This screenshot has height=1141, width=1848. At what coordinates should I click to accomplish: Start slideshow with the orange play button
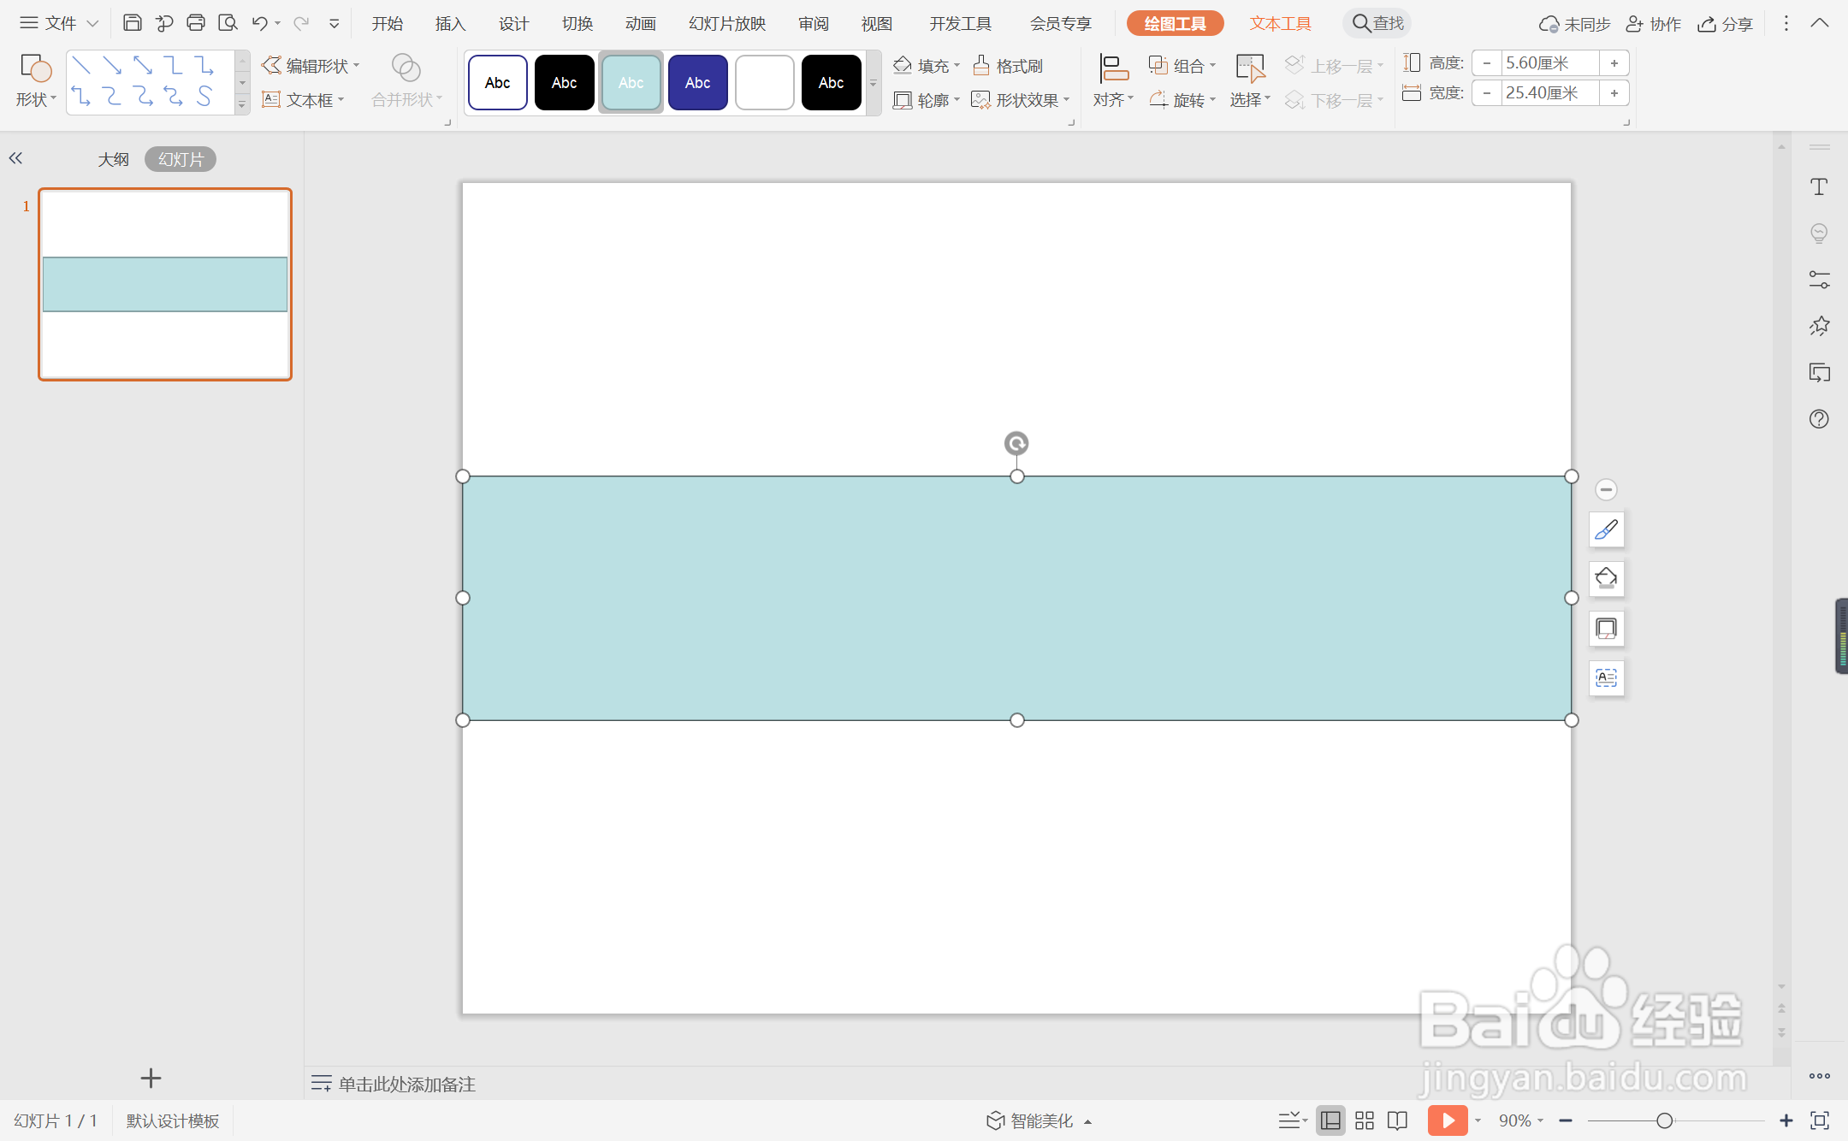tap(1448, 1120)
